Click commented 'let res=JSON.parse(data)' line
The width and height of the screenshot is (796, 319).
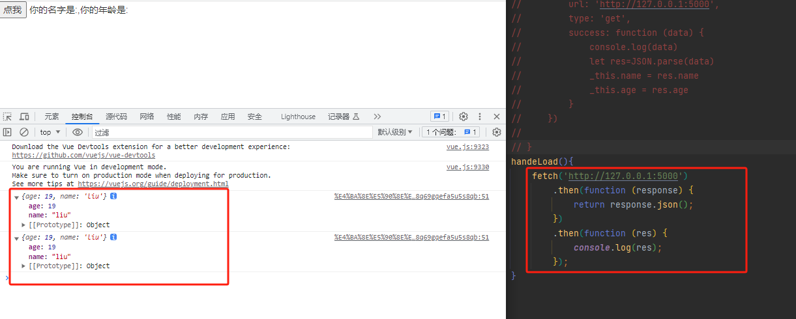(x=652, y=61)
